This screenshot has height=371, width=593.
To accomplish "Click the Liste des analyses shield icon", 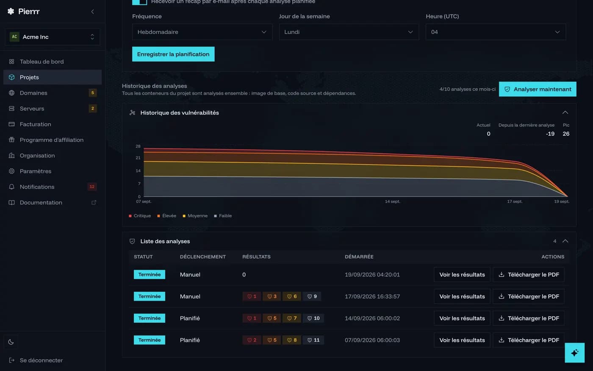I will (x=132, y=241).
